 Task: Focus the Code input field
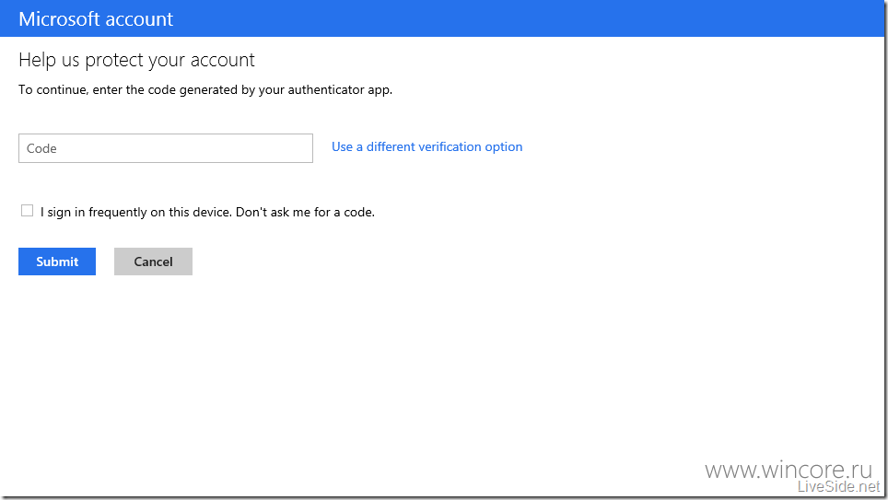(x=166, y=148)
